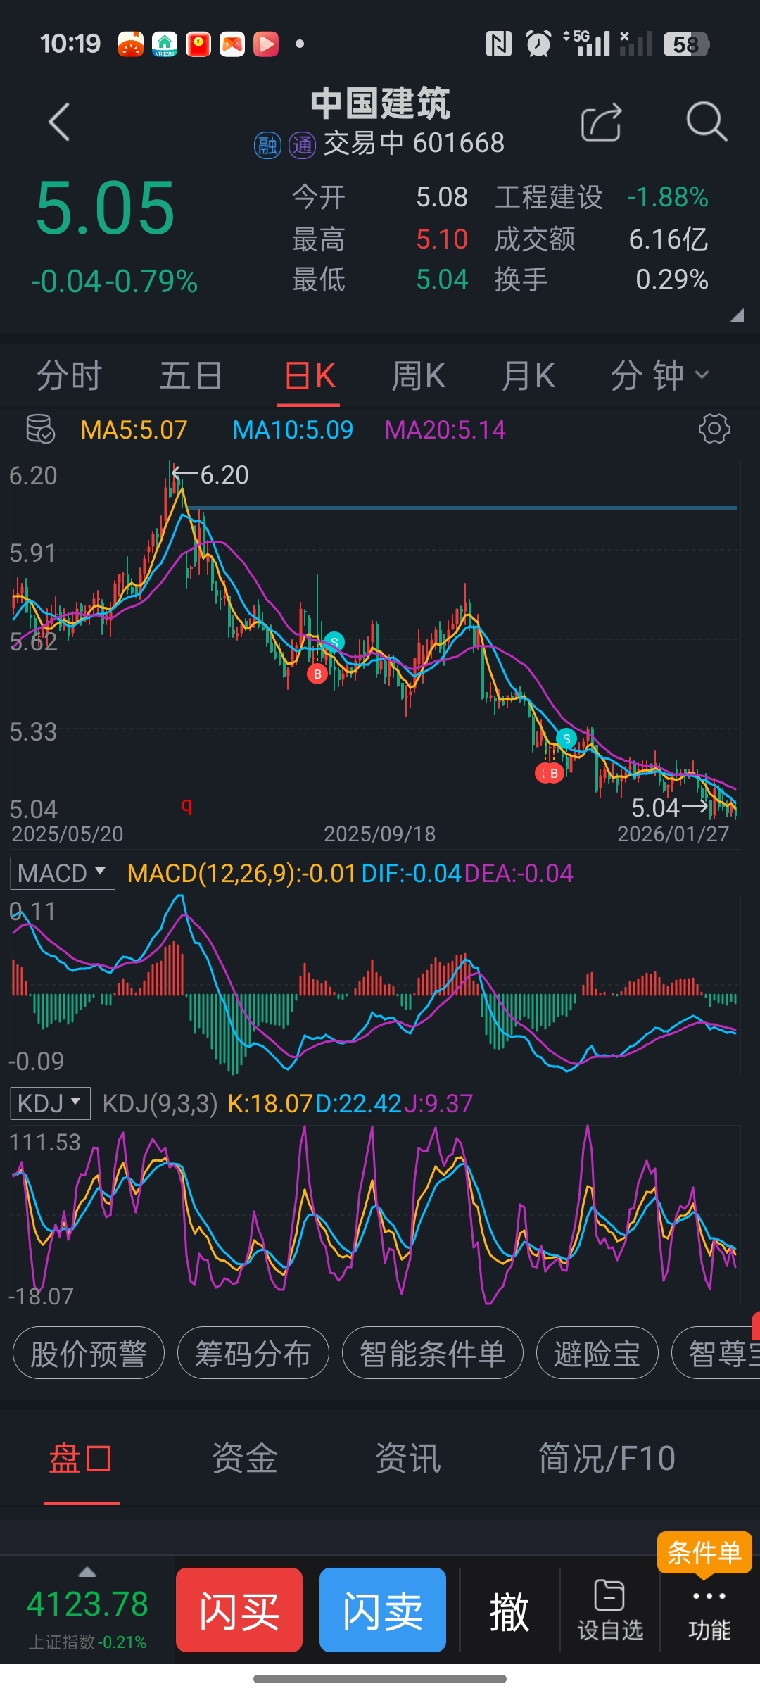This screenshot has width=760, height=1698.
Task: Open the KDJ indicator dropdown
Action: click(50, 1103)
